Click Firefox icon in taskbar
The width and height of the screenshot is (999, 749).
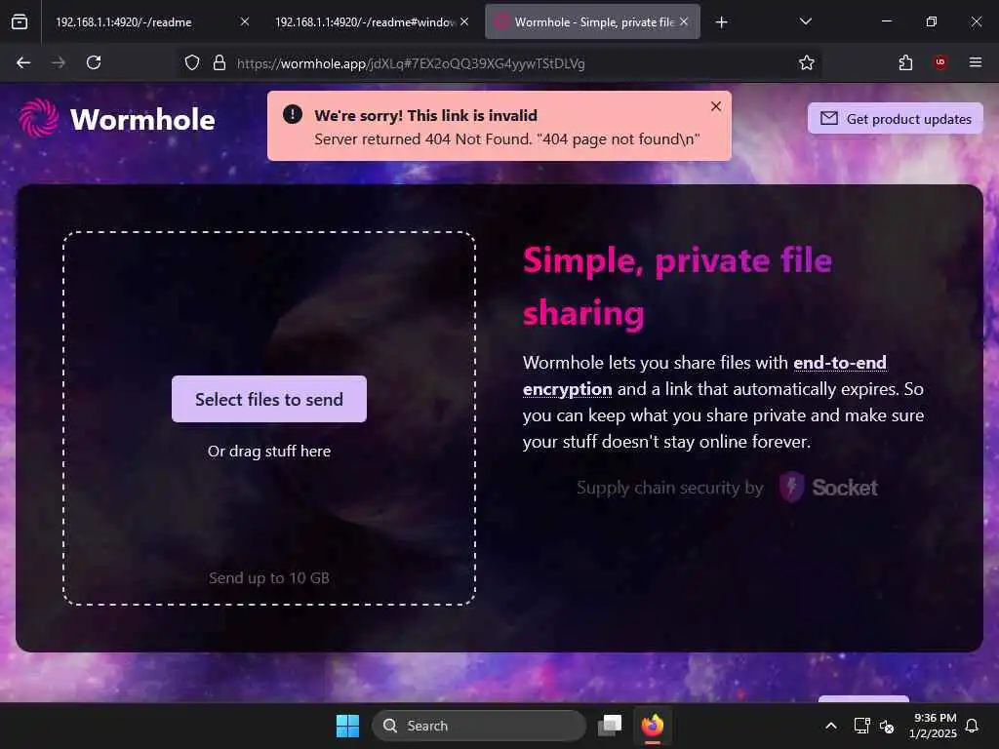tap(653, 726)
